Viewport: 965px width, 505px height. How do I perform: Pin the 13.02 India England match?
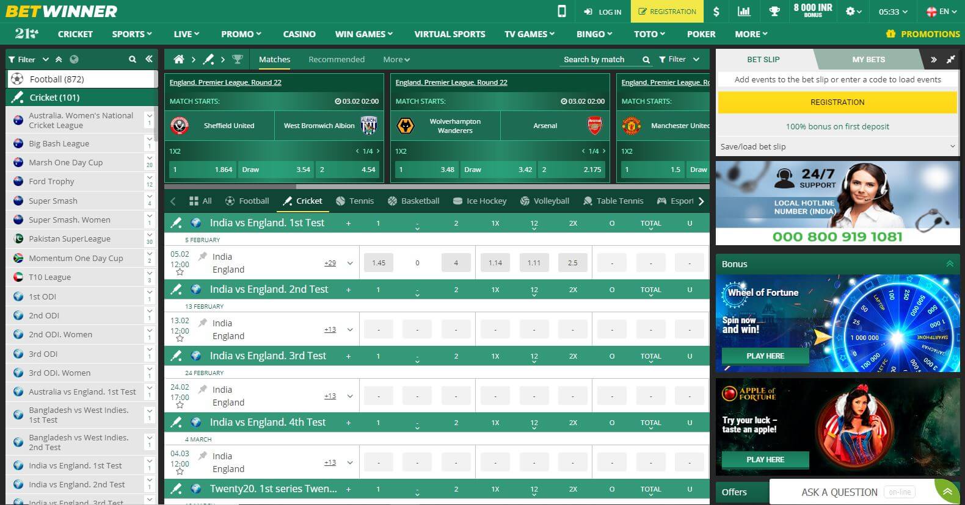click(203, 323)
